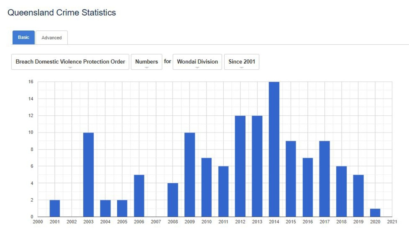Select the 2012 bar in chart
Viewport: 409px width, 230px height.
240,166
